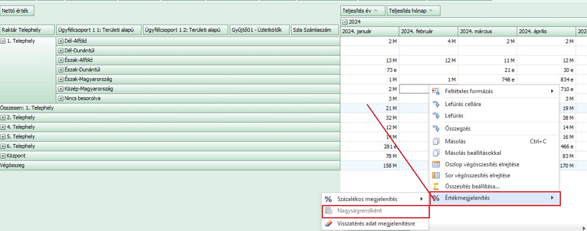Expand the 4. Telephely row group

click(3, 127)
